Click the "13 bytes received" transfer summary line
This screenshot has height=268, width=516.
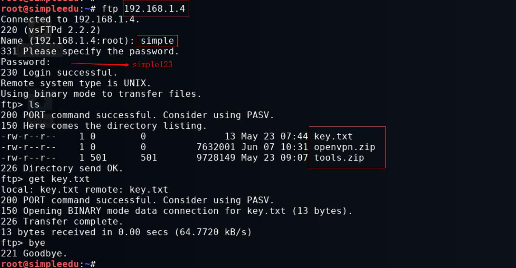pyautogui.click(x=126, y=232)
